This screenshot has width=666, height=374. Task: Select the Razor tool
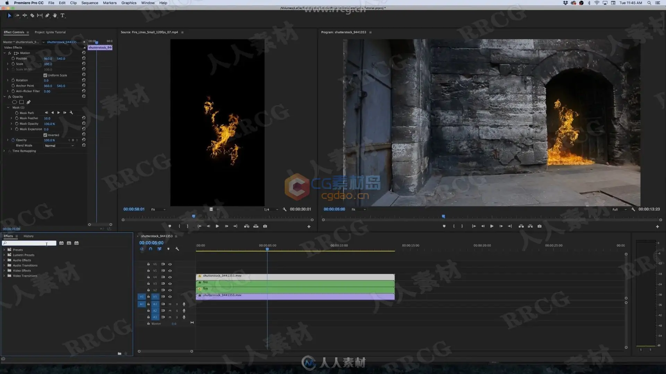tap(32, 16)
